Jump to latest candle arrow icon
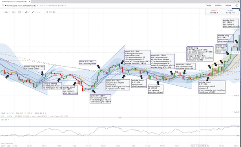 [x=54, y=12]
